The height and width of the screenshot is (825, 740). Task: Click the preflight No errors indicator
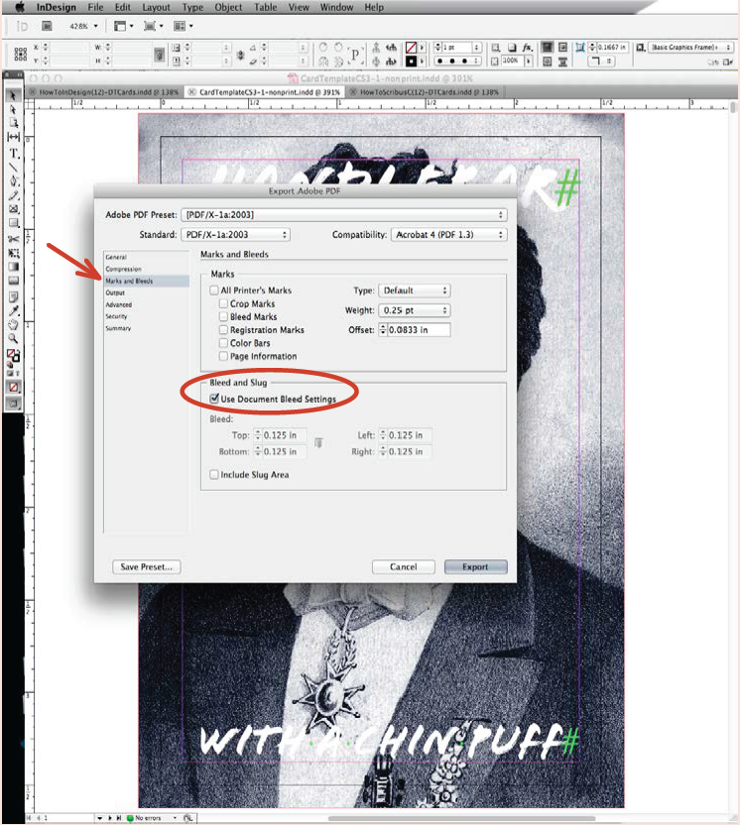click(145, 818)
